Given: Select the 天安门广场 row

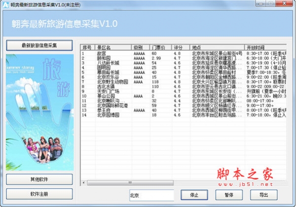Looking at the screenshot, I should pos(184,91).
